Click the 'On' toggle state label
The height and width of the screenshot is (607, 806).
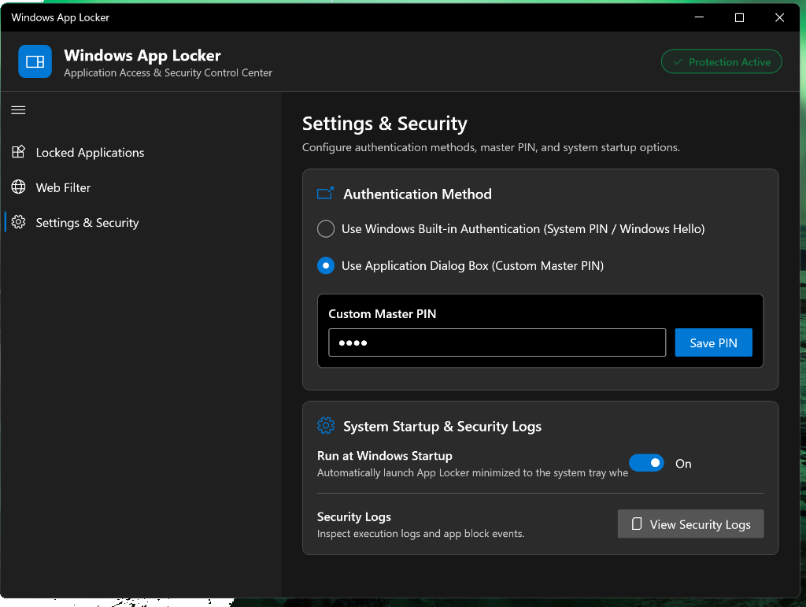coord(683,464)
